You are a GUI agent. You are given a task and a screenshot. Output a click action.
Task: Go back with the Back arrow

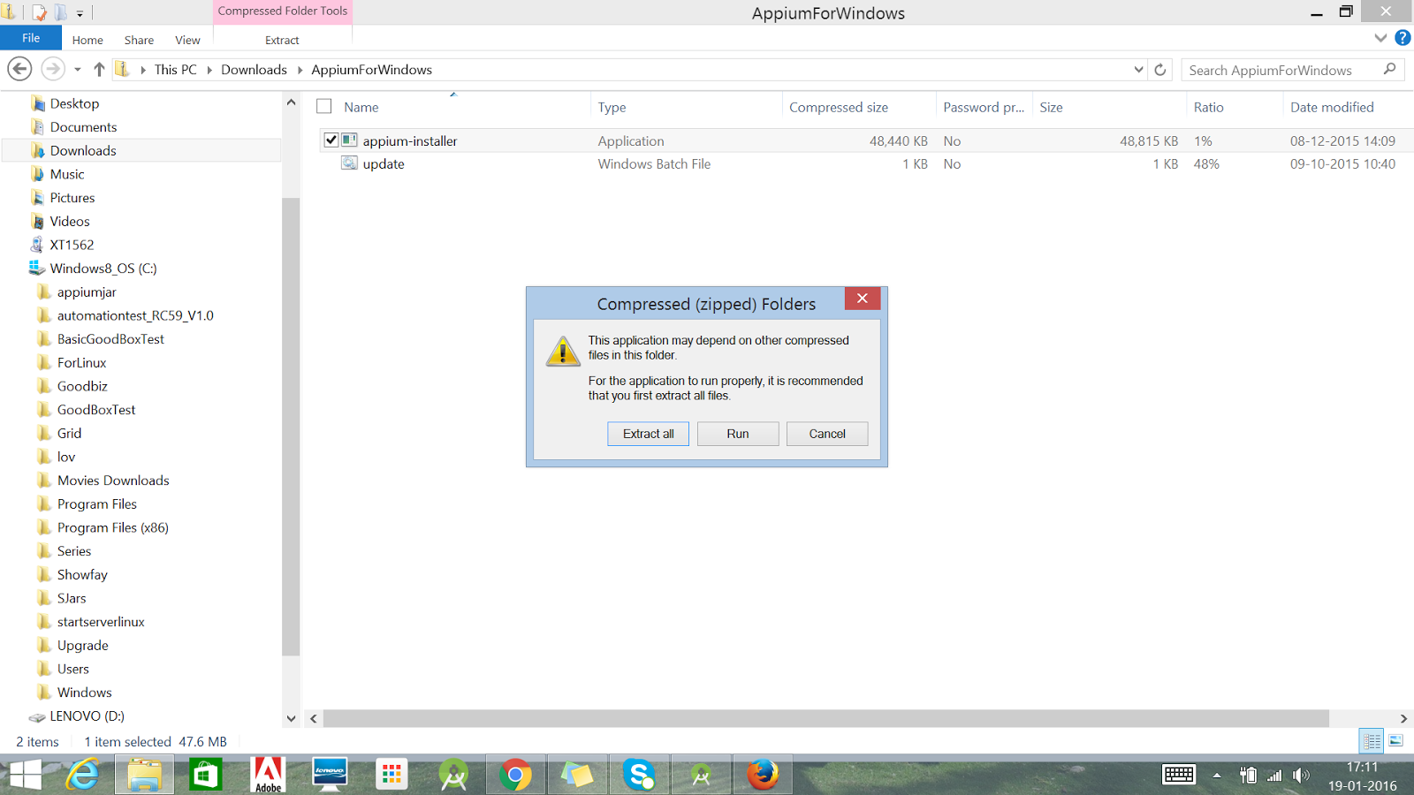click(x=19, y=69)
